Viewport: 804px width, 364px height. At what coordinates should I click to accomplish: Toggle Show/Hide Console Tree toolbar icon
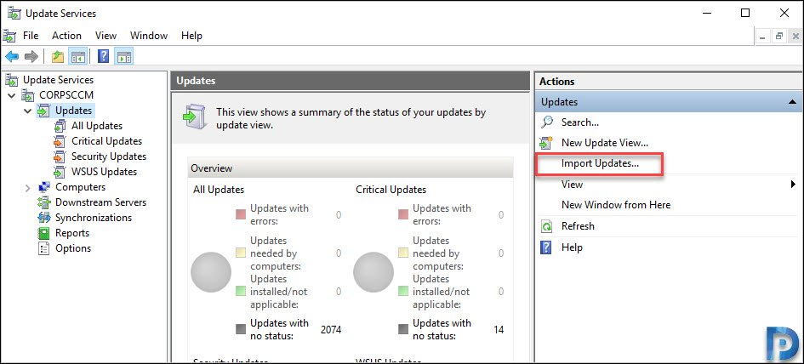pos(78,56)
